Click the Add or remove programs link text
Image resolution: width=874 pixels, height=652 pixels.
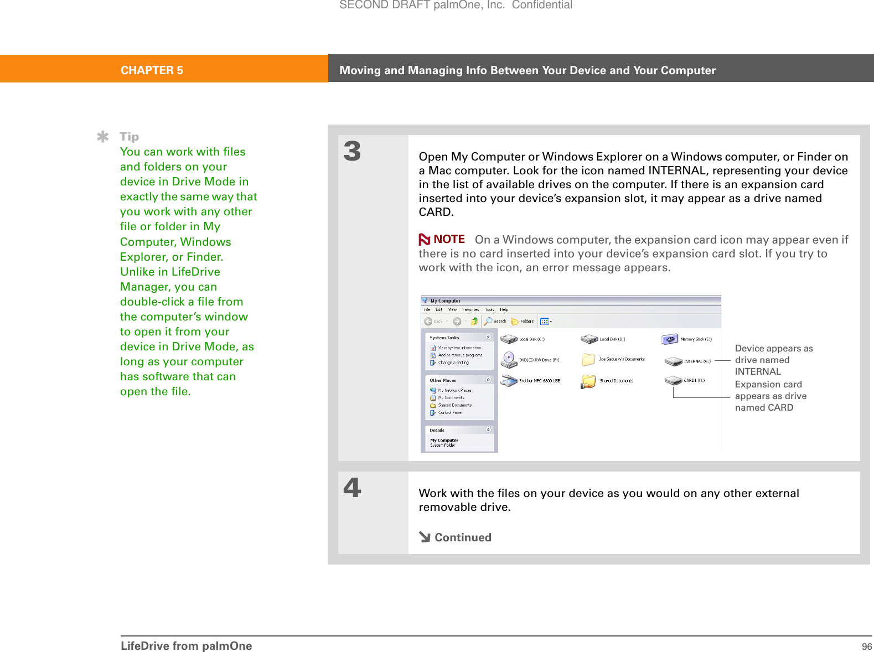(x=461, y=355)
